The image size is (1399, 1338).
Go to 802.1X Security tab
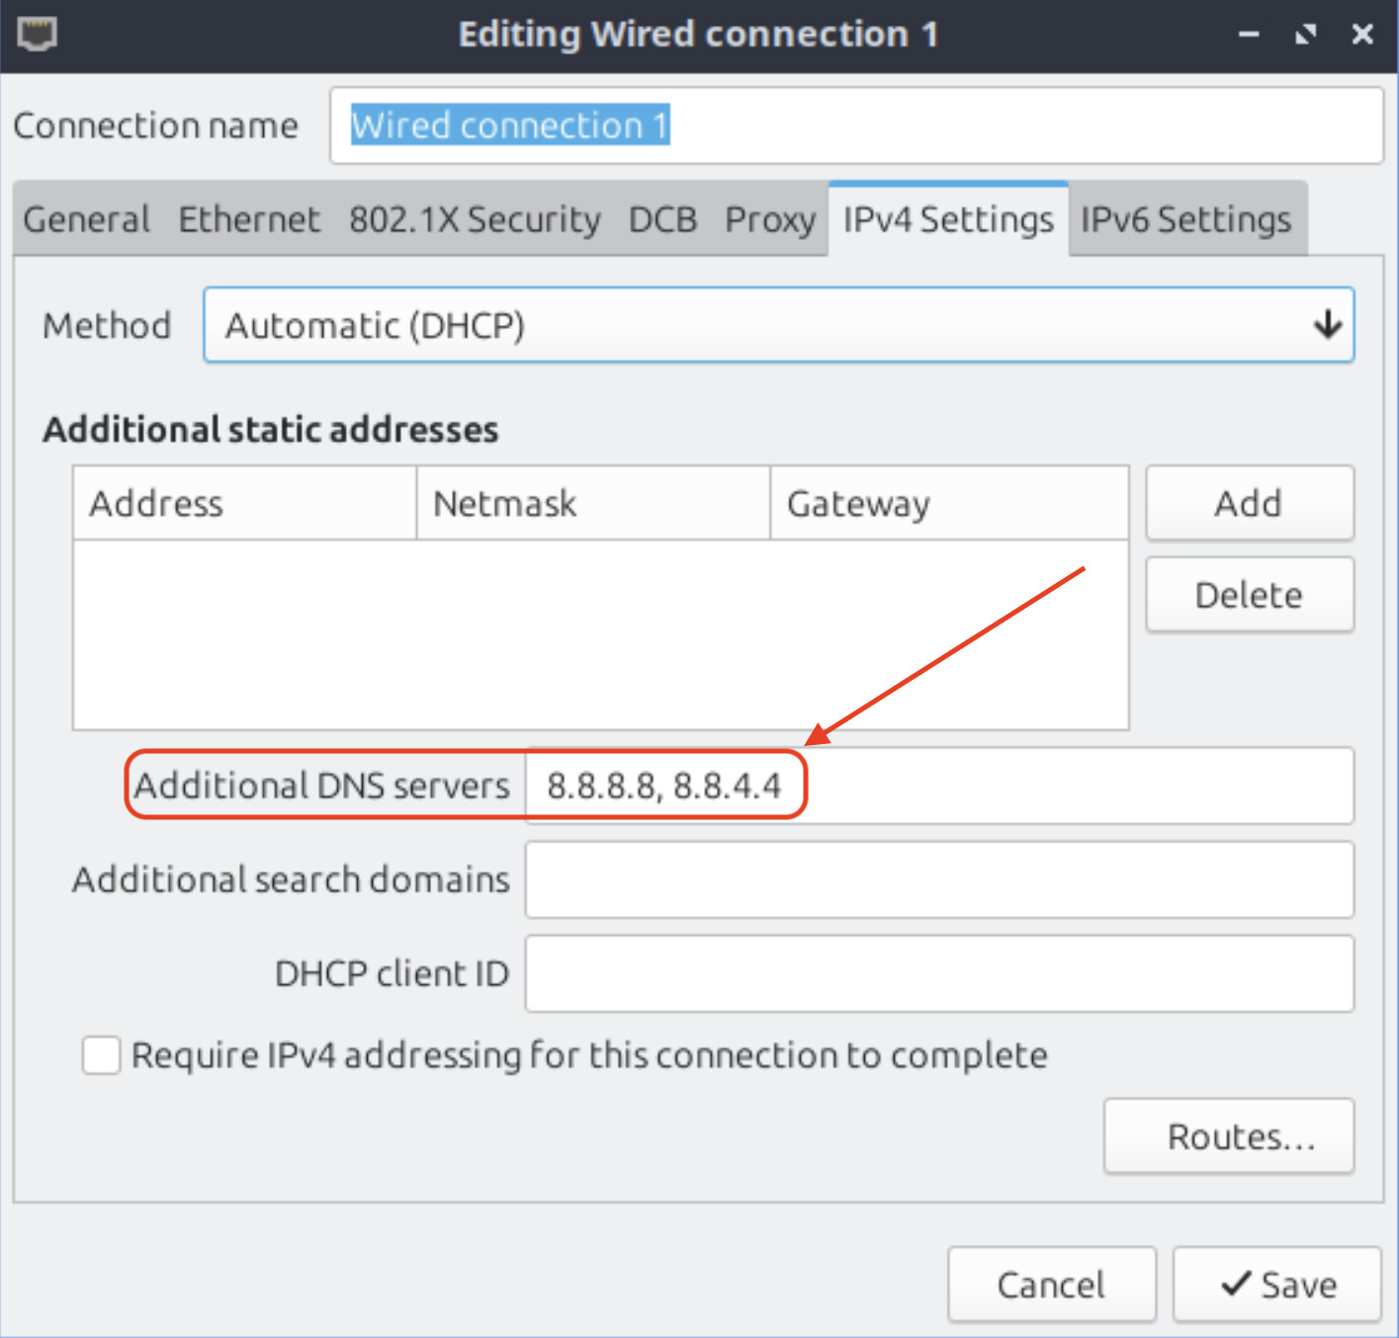[475, 219]
